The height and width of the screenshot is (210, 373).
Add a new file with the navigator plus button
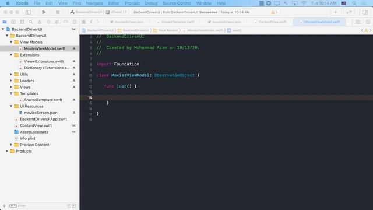[4, 206]
